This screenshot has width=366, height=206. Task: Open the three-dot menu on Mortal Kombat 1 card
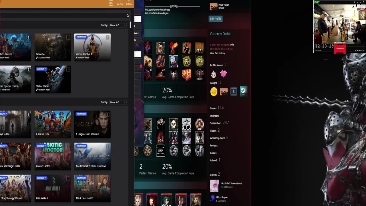pos(108,37)
